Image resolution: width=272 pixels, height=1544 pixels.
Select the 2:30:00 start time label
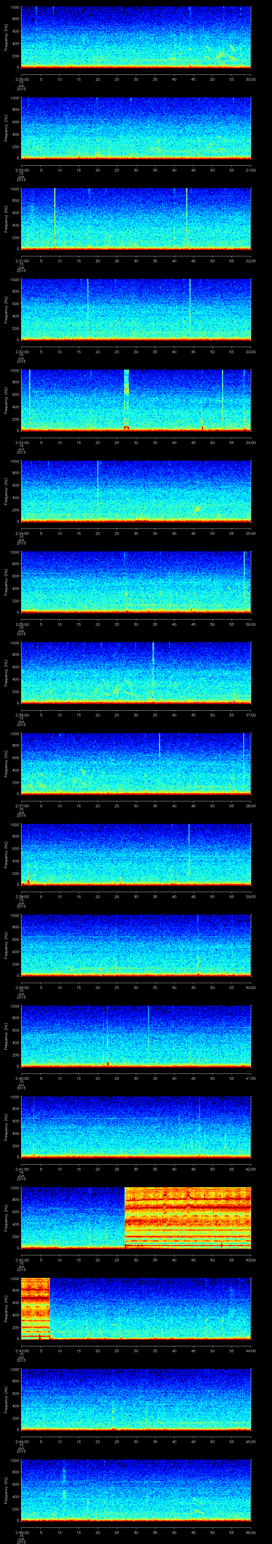pyautogui.click(x=22, y=170)
